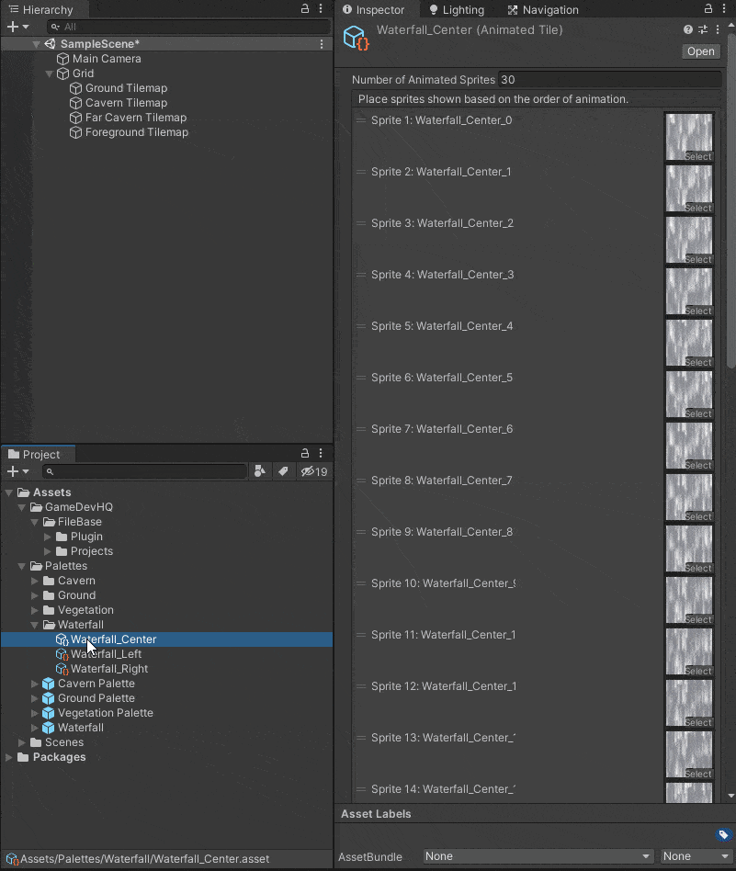736x871 pixels.
Task: Expand the Cavern folder
Action: tap(34, 581)
